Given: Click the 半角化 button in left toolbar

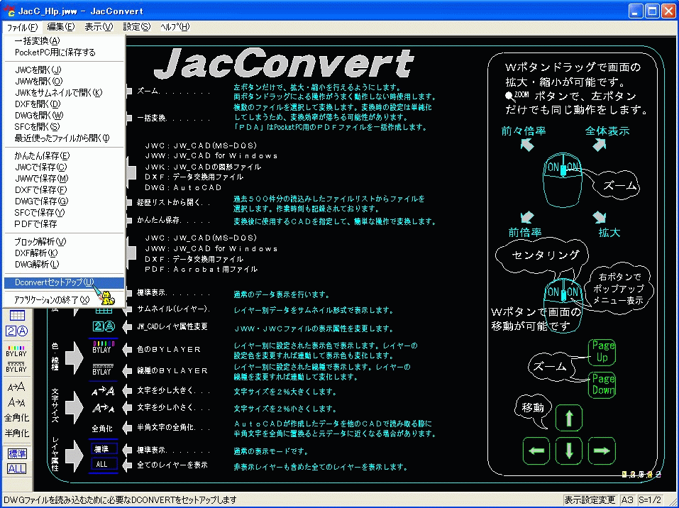Looking at the screenshot, I should 17,433.
